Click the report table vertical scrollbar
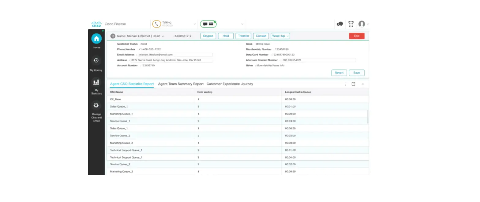 tap(368, 117)
